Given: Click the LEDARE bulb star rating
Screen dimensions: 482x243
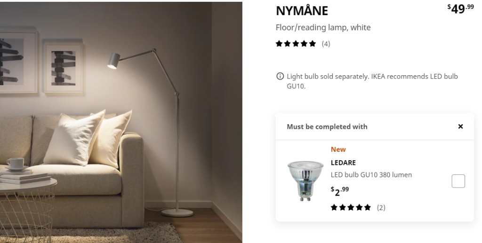Looking at the screenshot, I should click(x=351, y=207).
